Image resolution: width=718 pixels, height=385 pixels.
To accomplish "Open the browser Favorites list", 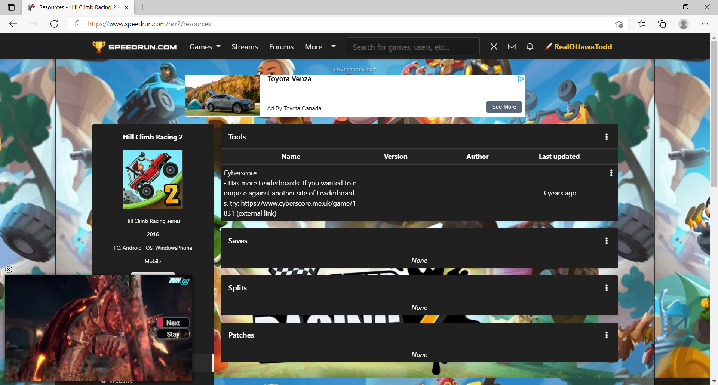I will click(x=641, y=24).
